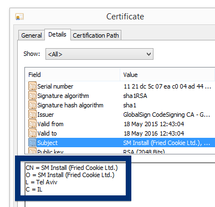This screenshot has height=207, width=215.
Task: Select the Details tab
Action: (57, 34)
